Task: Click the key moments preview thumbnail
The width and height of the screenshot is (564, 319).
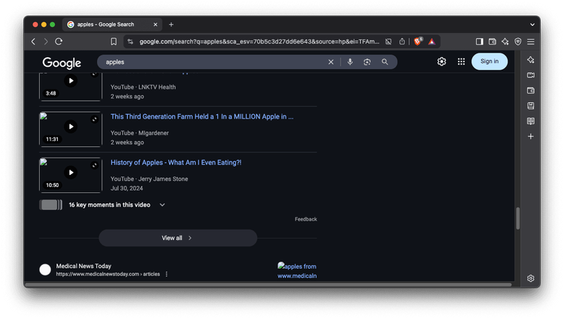Action: coord(50,205)
